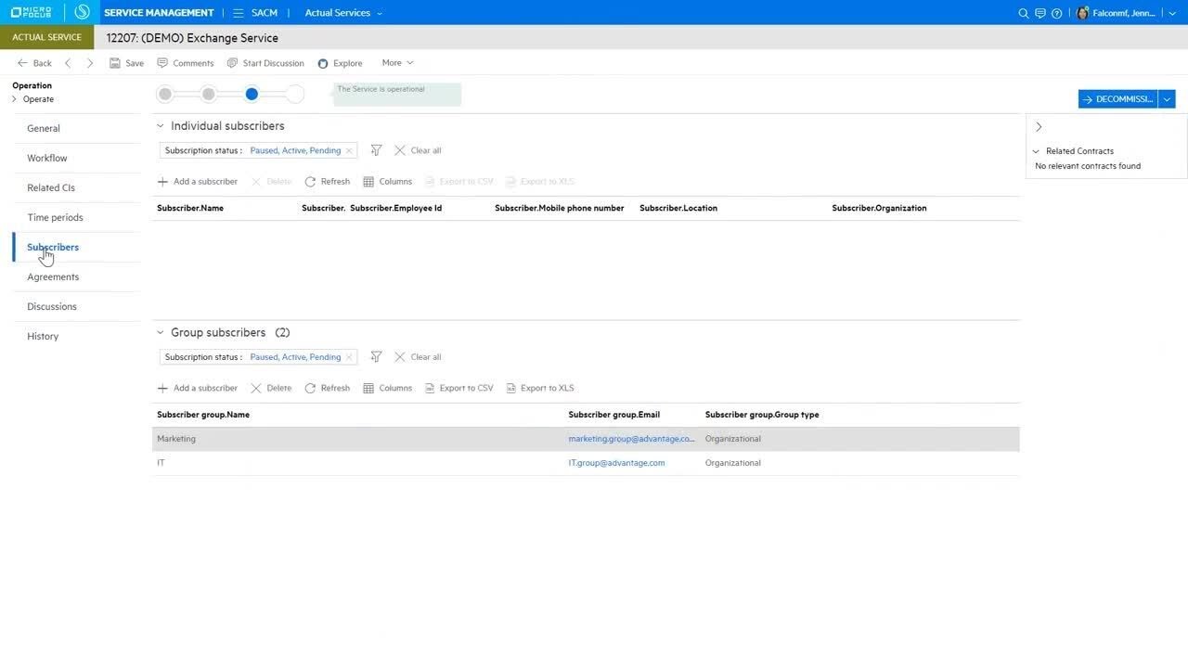Open the help question mark icon
The width and height of the screenshot is (1188, 668).
[x=1056, y=13]
